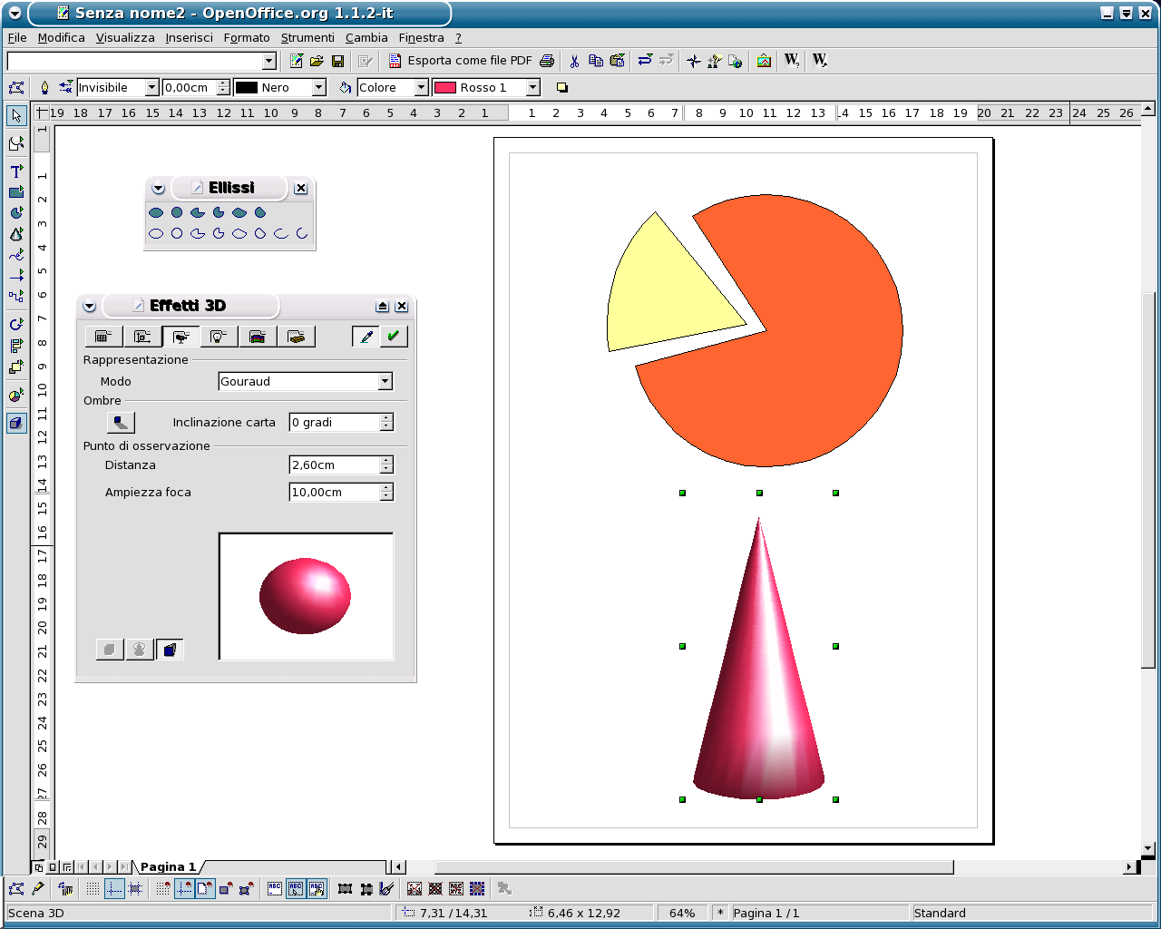Screen dimensions: 1161x929
Task: Open the Formato menu
Action: click(247, 38)
